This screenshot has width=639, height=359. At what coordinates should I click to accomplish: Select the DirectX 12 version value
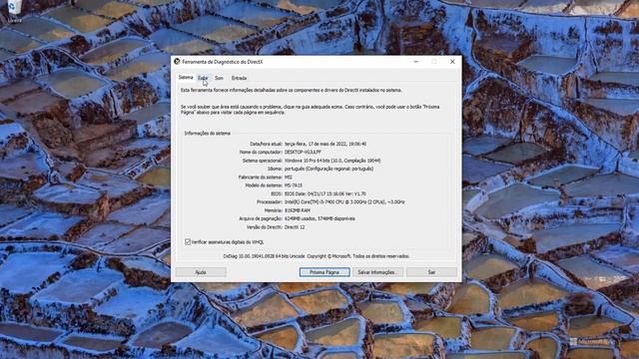[295, 227]
